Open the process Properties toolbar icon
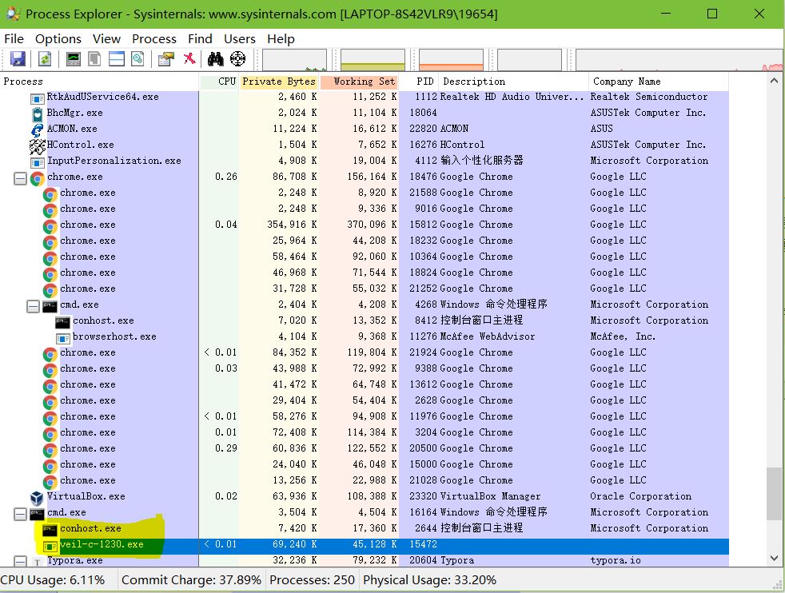 tap(165, 59)
